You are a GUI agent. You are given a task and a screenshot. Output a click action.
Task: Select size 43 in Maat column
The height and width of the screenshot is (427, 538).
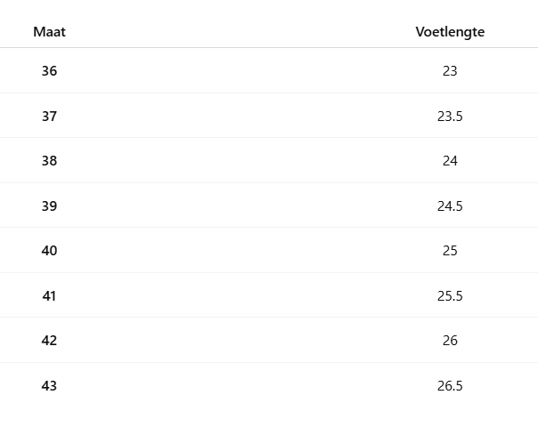pos(49,385)
